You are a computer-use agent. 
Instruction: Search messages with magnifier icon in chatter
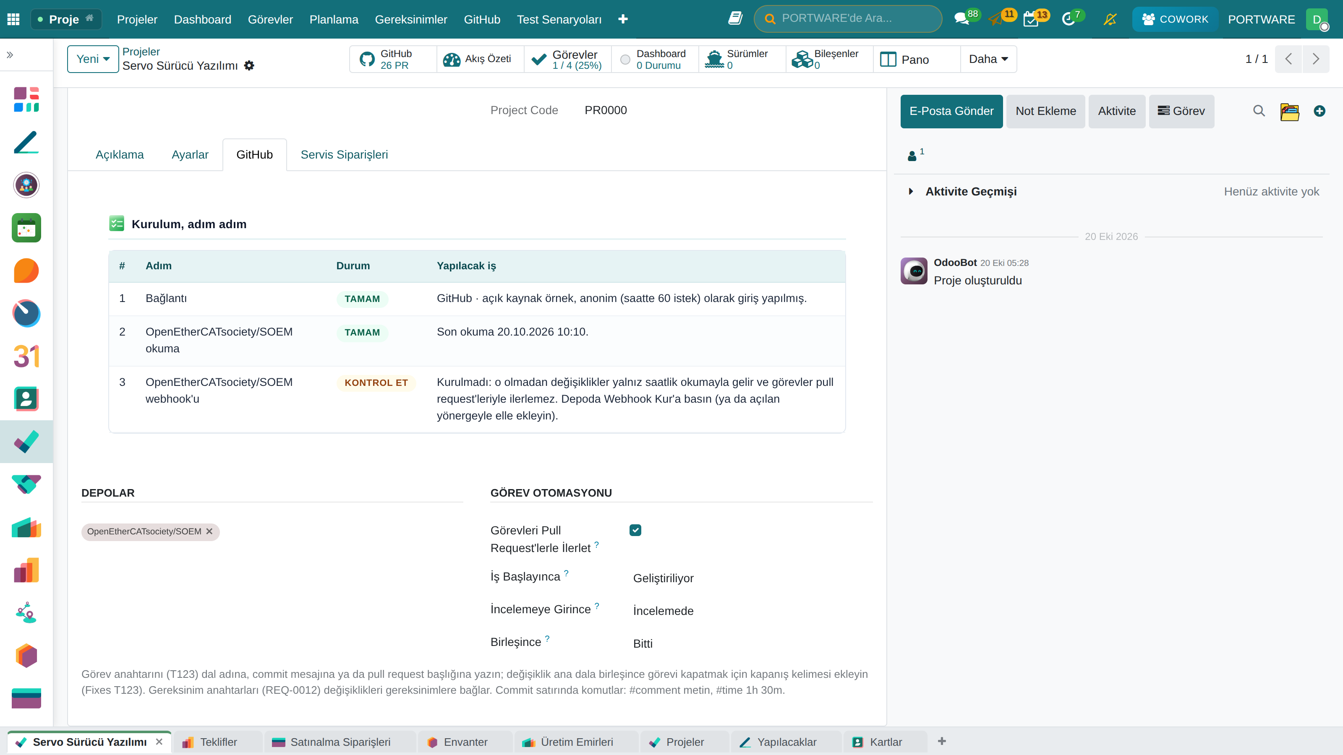pos(1259,111)
